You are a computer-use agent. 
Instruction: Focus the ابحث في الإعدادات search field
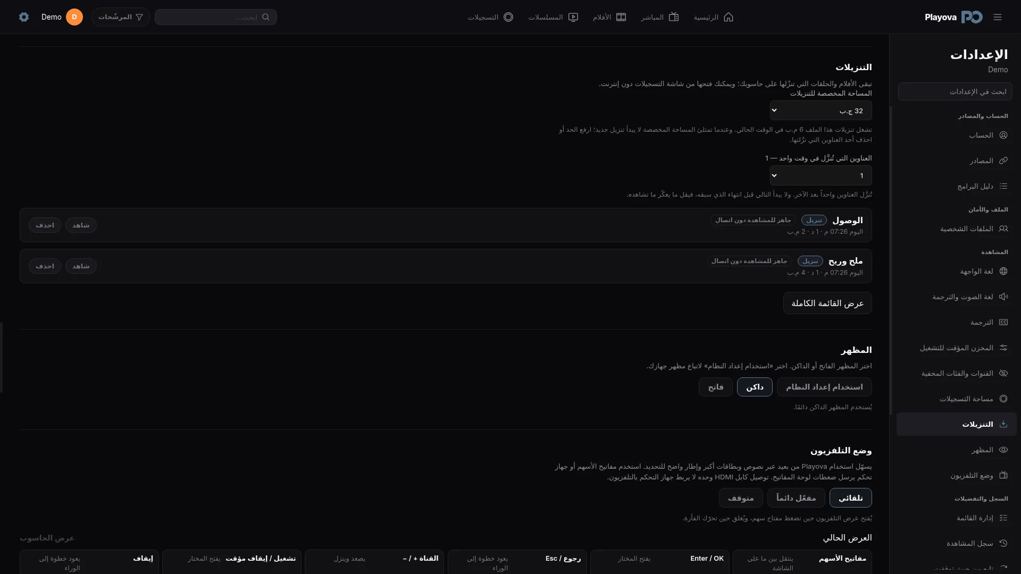(x=955, y=91)
